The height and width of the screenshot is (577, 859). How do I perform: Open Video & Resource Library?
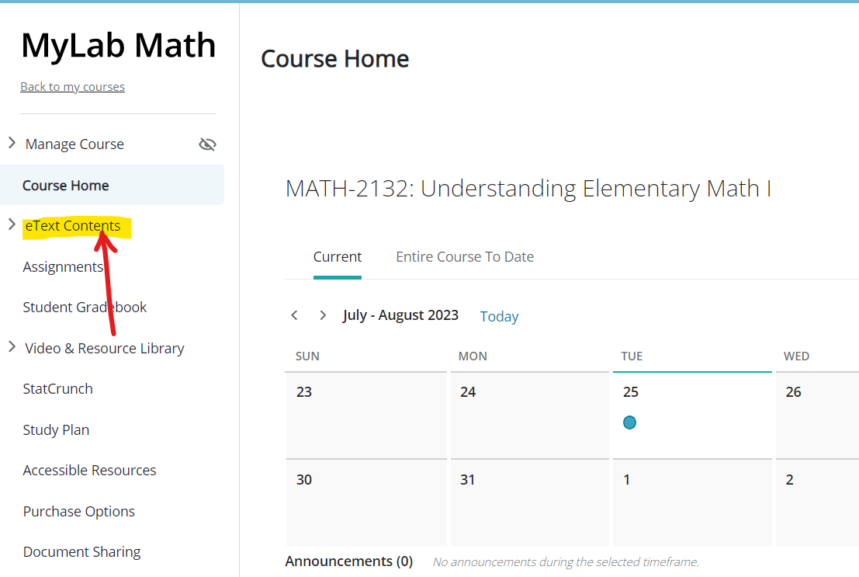pyautogui.click(x=105, y=348)
